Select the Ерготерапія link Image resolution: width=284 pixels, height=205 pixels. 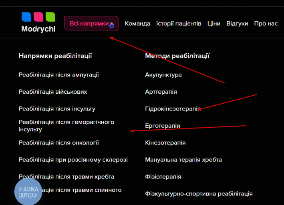coord(163,126)
